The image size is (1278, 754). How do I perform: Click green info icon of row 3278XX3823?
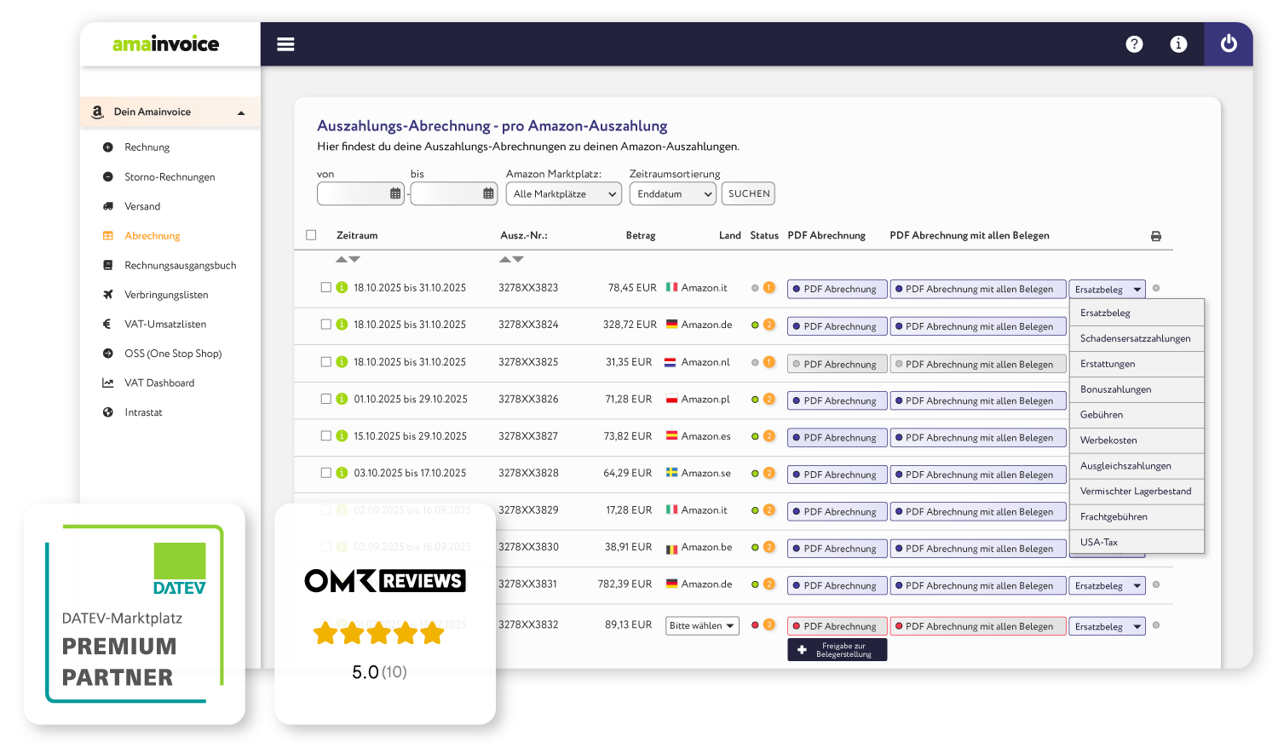point(342,288)
